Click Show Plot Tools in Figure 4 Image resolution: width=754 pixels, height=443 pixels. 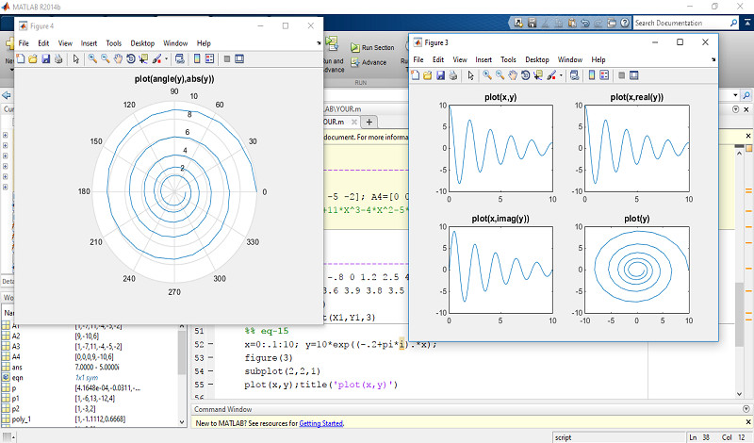pyautogui.click(x=239, y=58)
